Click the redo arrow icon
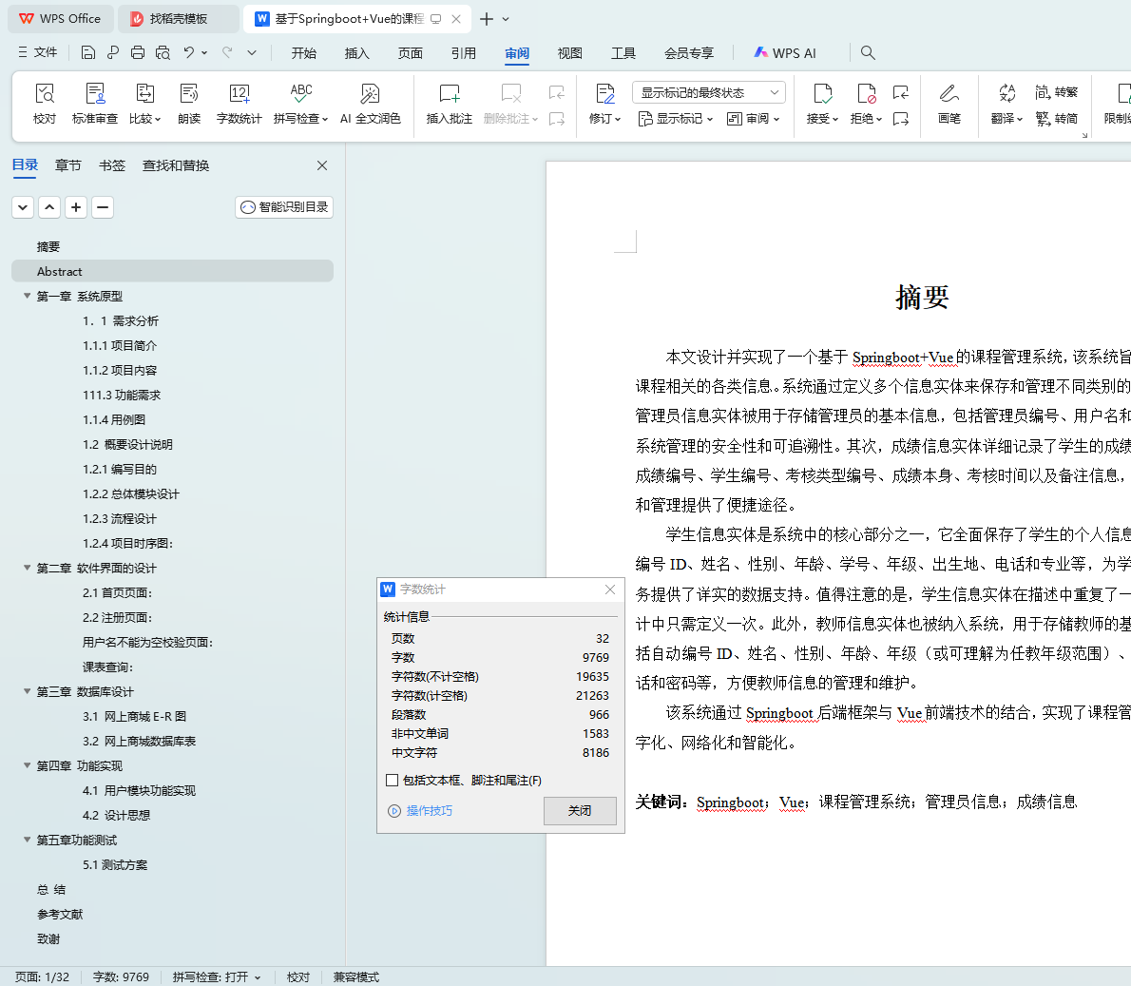 pyautogui.click(x=227, y=52)
